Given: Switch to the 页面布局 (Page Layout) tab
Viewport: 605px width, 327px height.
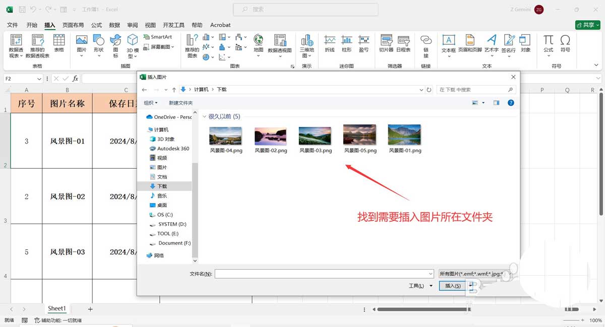Looking at the screenshot, I should pos(73,25).
